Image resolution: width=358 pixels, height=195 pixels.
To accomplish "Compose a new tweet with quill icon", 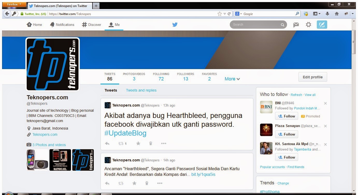I will [321, 25].
